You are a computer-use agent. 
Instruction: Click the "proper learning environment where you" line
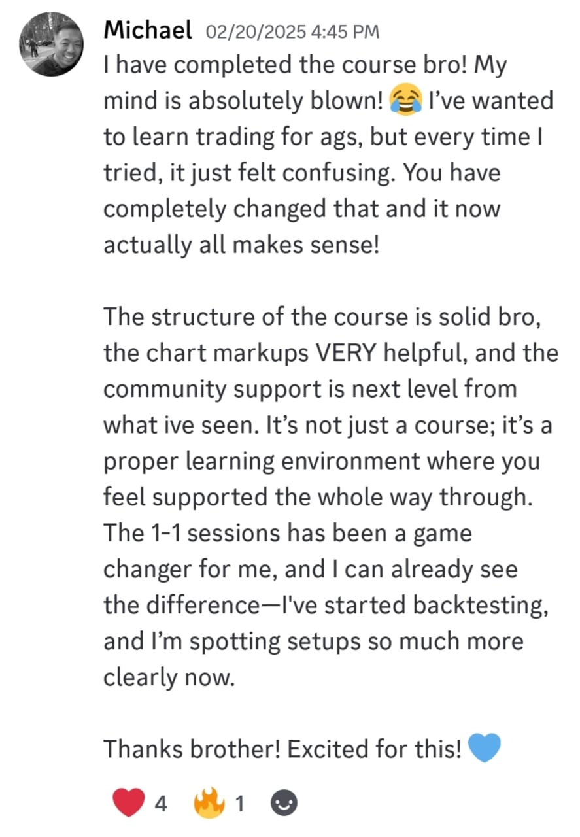click(x=322, y=461)
